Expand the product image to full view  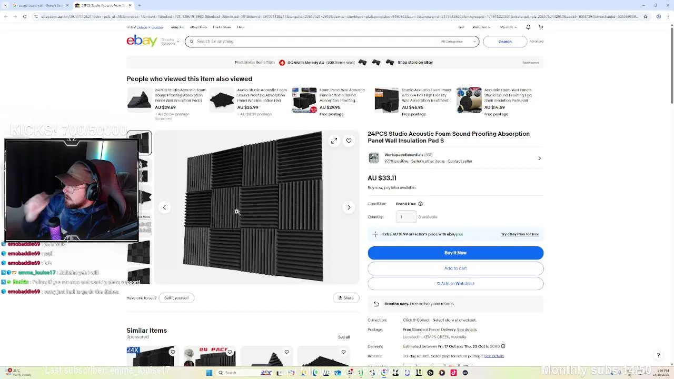(x=334, y=141)
